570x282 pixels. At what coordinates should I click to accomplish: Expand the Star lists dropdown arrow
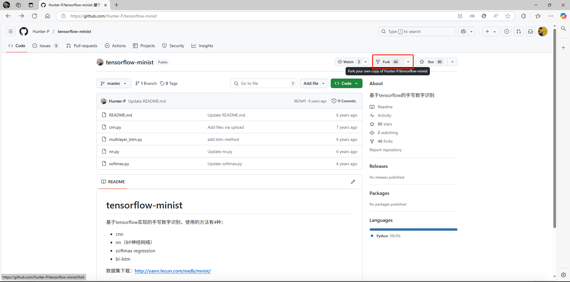[x=452, y=62]
